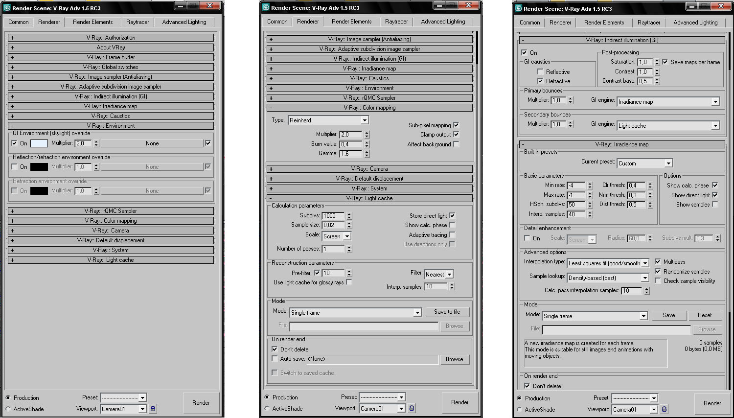734x418 pixels.
Task: Open Common tab in right window
Action: [530, 23]
